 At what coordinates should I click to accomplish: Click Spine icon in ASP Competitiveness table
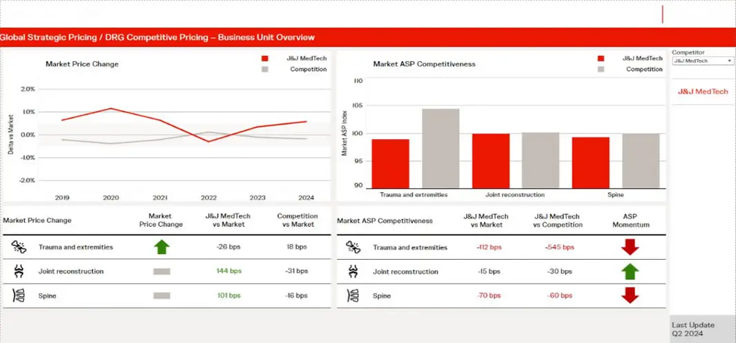(354, 295)
